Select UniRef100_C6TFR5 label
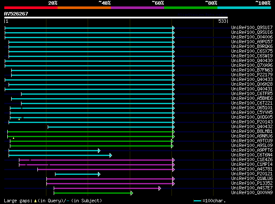Viewport: 275px width, 204px height. click(252, 93)
